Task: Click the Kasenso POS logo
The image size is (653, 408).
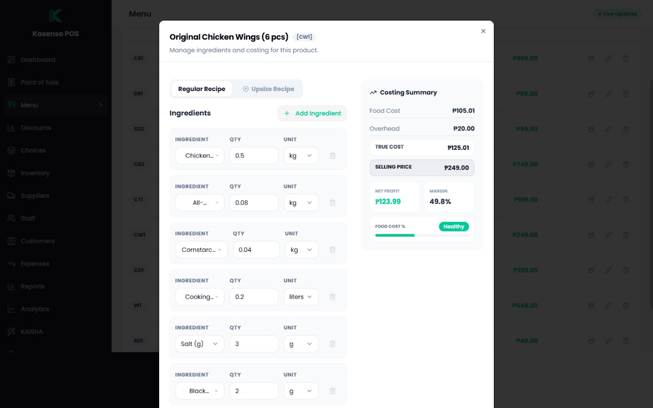Action: (x=56, y=16)
